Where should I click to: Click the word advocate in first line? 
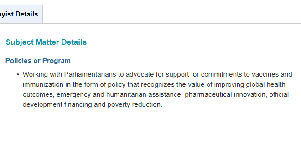click(140, 74)
